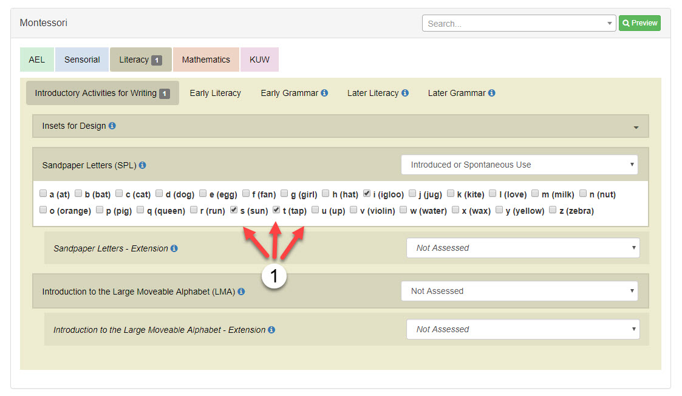Click info icon for Sandpaper Letters - Extension
The width and height of the screenshot is (682, 396).
click(x=174, y=248)
